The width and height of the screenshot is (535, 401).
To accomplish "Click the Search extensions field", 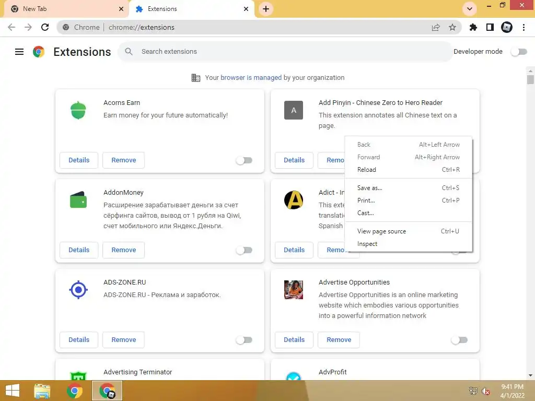I will [x=285, y=52].
